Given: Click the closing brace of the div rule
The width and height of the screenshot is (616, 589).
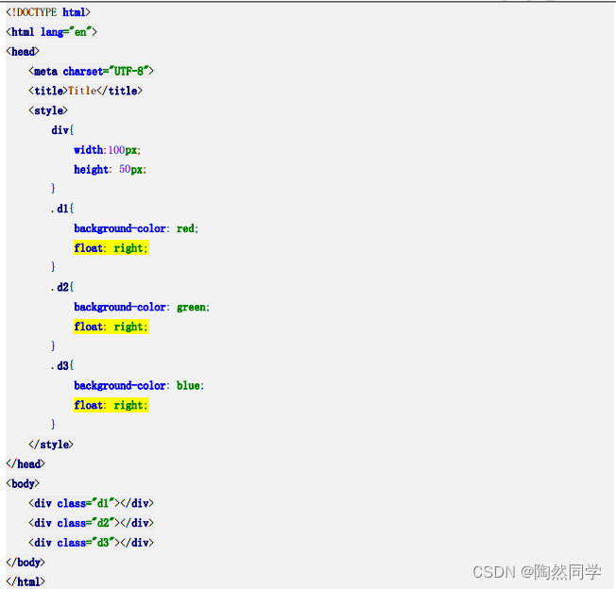Looking at the screenshot, I should coord(53,189).
